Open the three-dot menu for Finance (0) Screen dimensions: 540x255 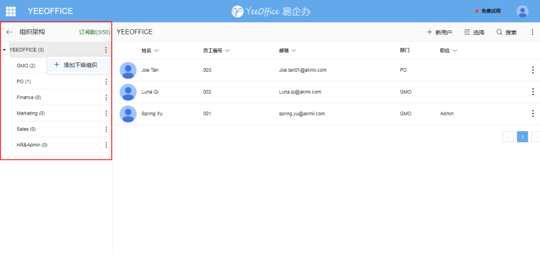point(106,97)
